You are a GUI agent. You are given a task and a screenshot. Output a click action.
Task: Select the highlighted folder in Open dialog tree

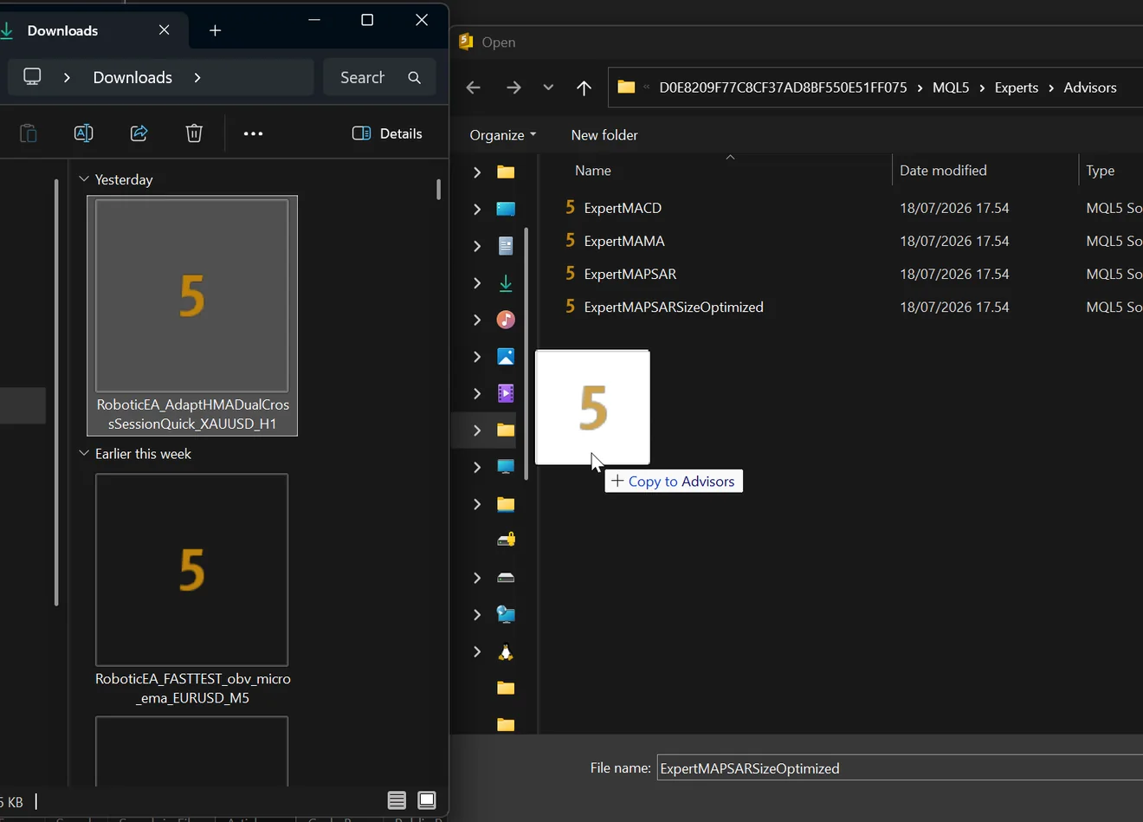pyautogui.click(x=506, y=430)
